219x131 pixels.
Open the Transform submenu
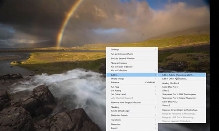[132, 120]
